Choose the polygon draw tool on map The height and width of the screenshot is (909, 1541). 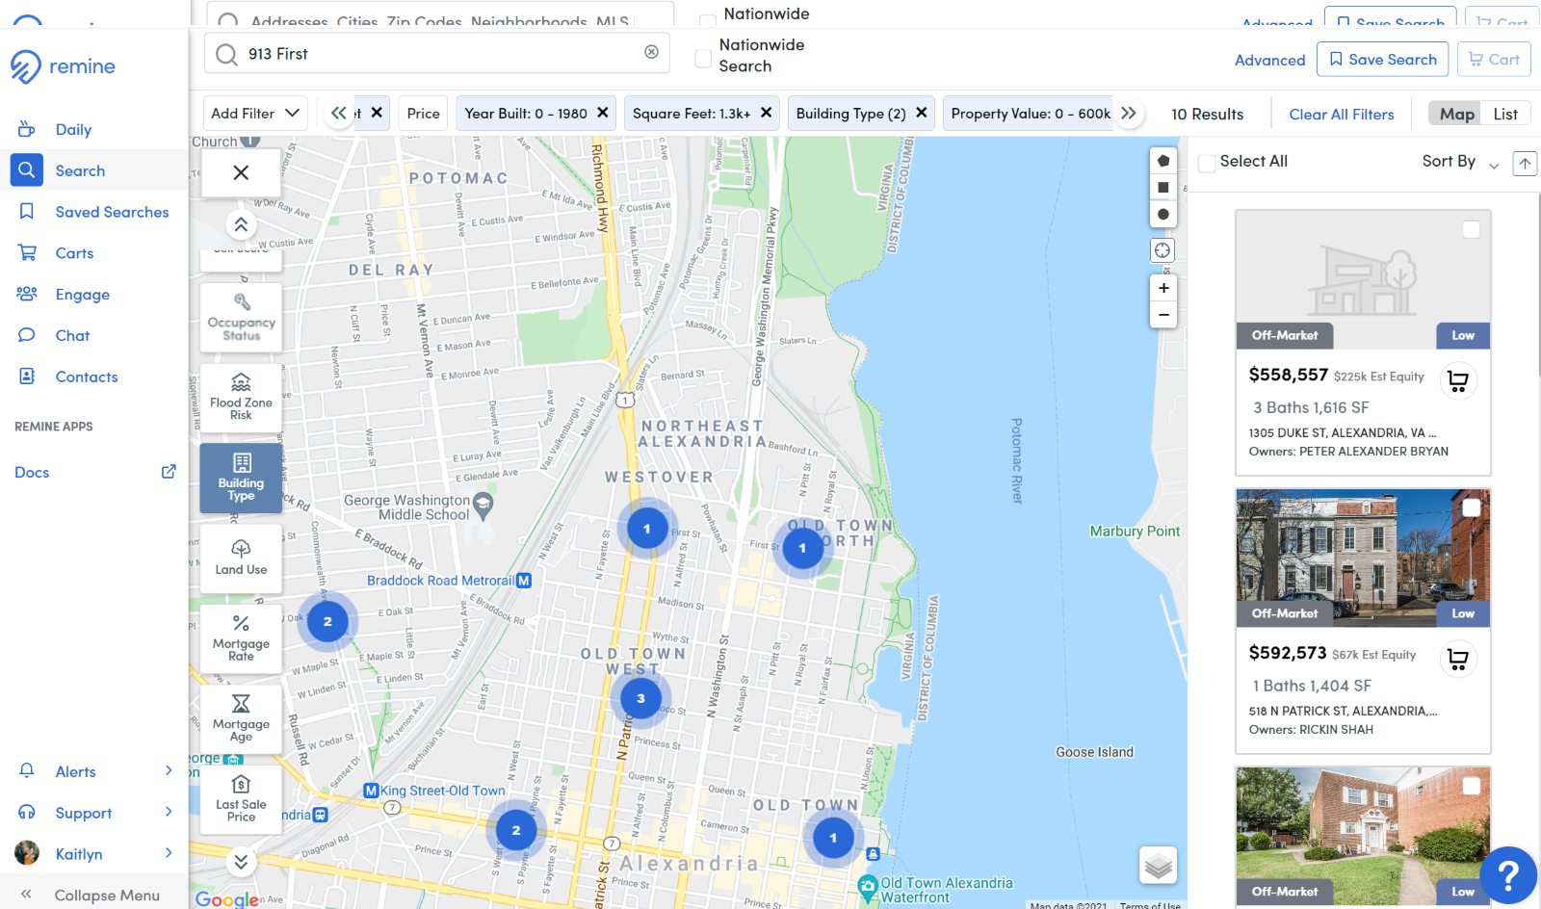(x=1163, y=161)
